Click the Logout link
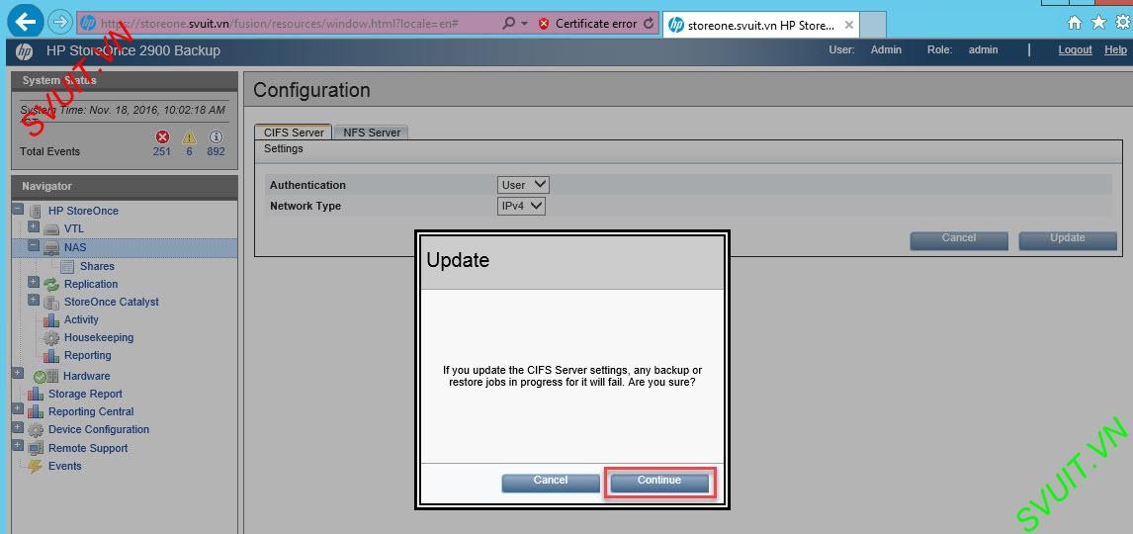 tap(1076, 49)
